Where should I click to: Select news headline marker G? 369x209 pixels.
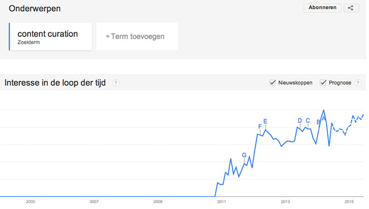(244, 155)
